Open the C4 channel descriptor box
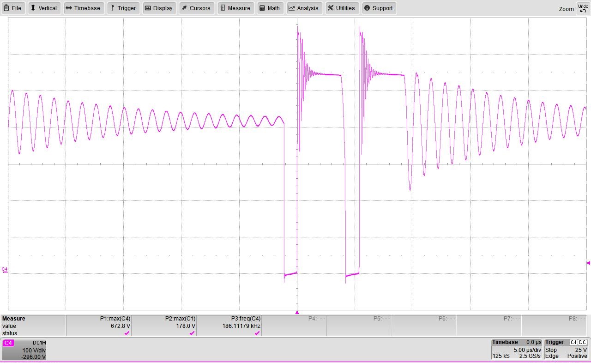Image resolution: width=591 pixels, height=363 pixels. pyautogui.click(x=24, y=350)
